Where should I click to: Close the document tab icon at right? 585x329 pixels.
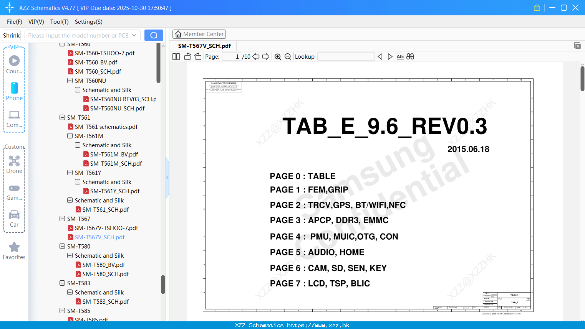click(577, 46)
